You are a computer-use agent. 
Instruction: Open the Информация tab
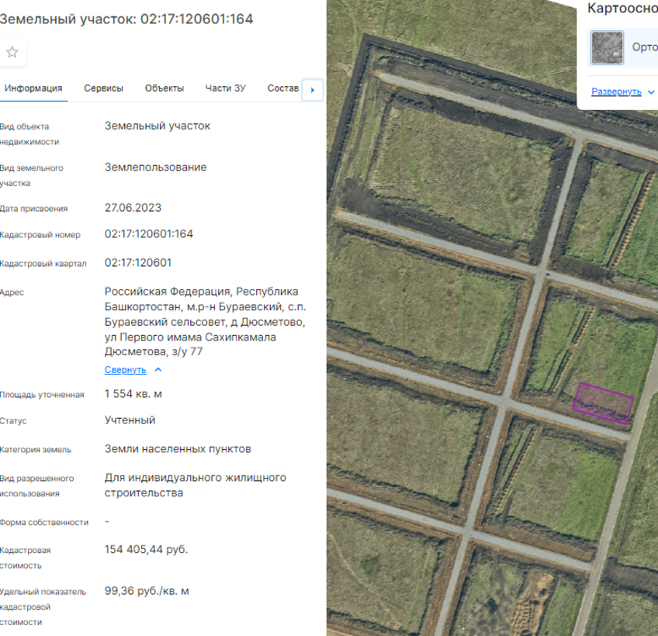[x=33, y=88]
